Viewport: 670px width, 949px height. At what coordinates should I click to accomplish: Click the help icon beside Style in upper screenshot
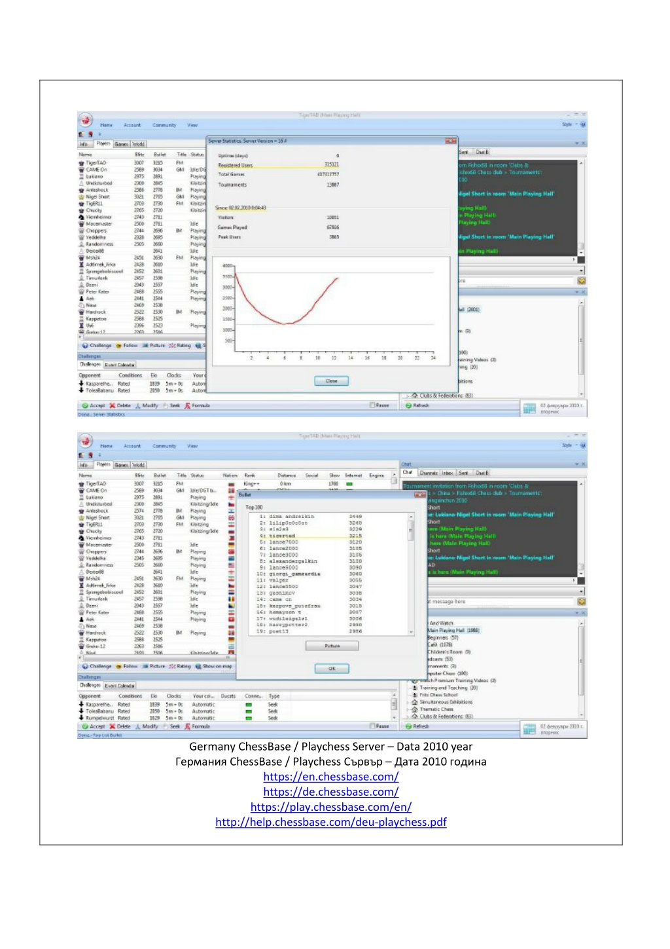coord(582,124)
